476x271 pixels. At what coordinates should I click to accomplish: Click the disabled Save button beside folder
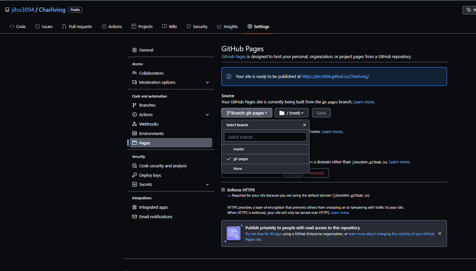(321, 113)
